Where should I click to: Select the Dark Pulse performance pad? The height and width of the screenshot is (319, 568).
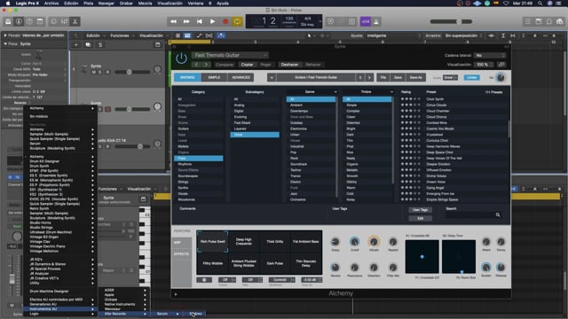(275, 263)
